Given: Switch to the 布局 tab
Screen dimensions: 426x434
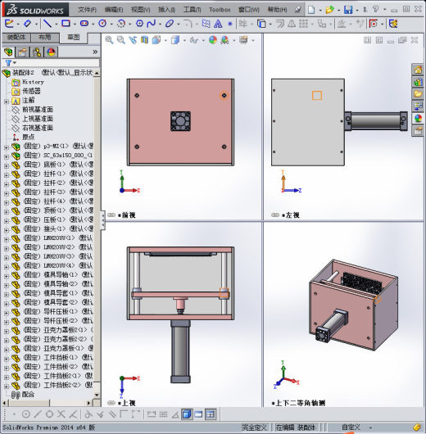Looking at the screenshot, I should (45, 38).
